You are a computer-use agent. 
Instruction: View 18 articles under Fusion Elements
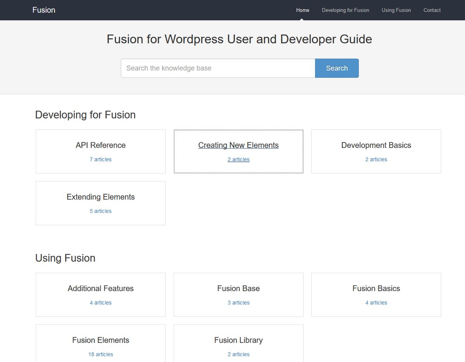[x=100, y=354]
